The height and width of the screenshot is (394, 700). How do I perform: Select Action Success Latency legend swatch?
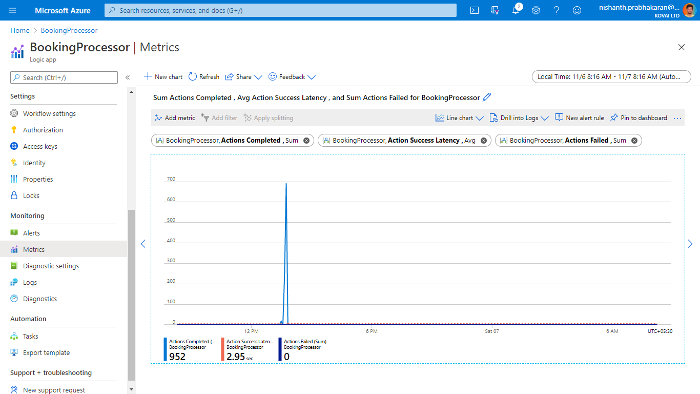(223, 349)
